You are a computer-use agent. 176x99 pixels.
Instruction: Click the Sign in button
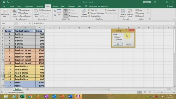click(147, 2)
